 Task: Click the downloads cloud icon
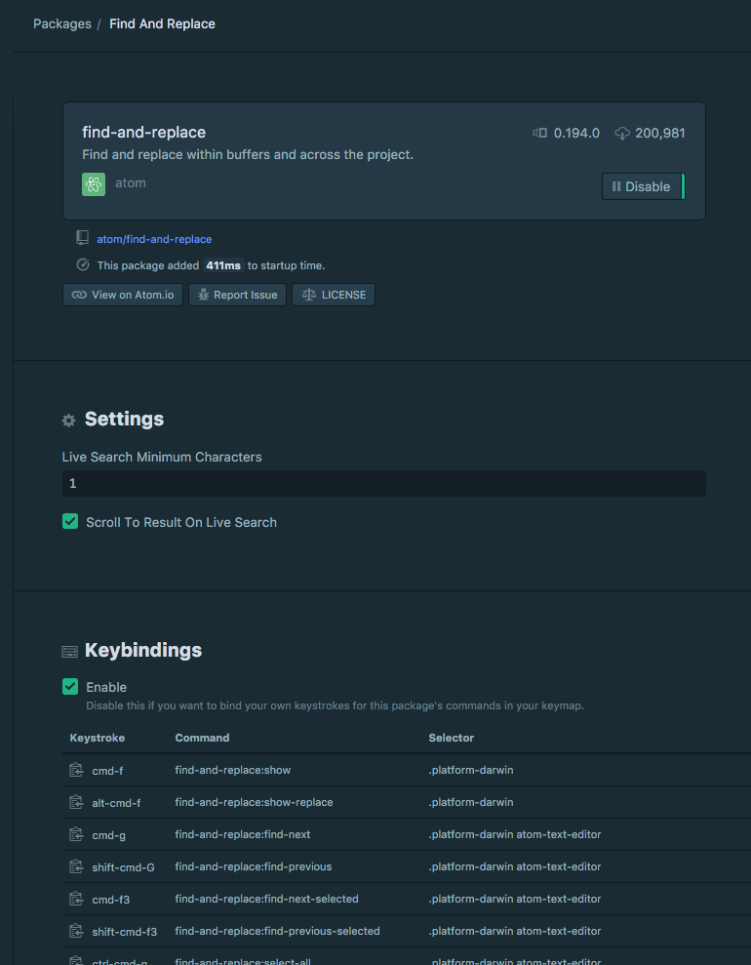point(622,133)
